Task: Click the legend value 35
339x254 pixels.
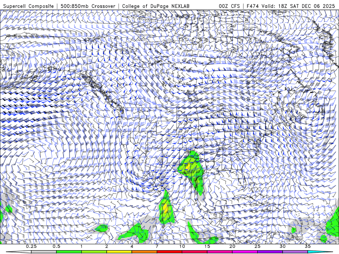Action: (308, 246)
